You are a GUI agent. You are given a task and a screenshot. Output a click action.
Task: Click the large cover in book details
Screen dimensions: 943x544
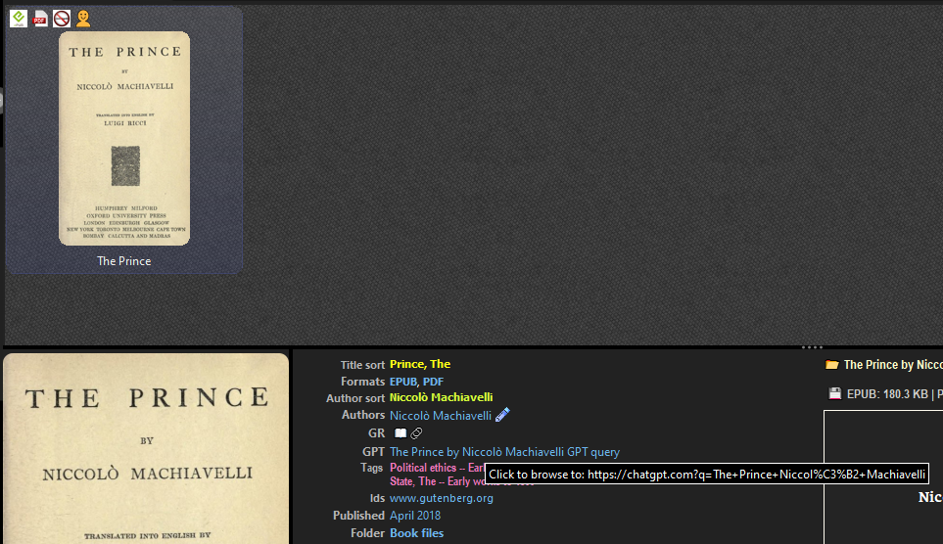pyautogui.click(x=146, y=448)
